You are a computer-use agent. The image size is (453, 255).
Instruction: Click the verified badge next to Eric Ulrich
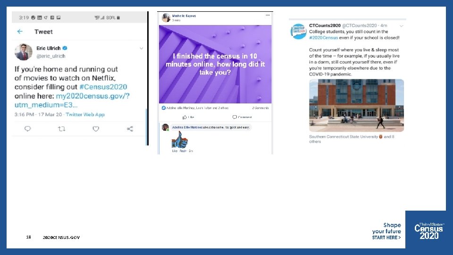click(65, 48)
